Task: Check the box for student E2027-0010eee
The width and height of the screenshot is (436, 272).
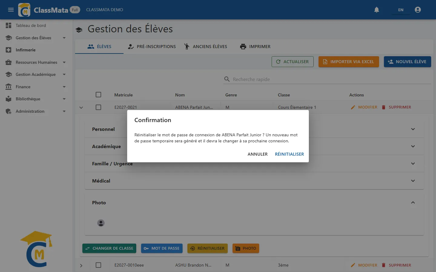Action: tap(98, 265)
